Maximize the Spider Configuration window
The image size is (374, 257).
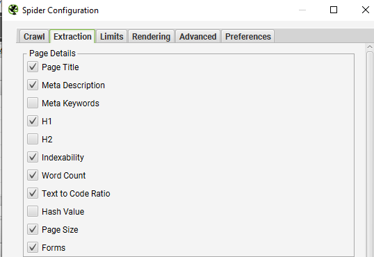pyautogui.click(x=334, y=10)
